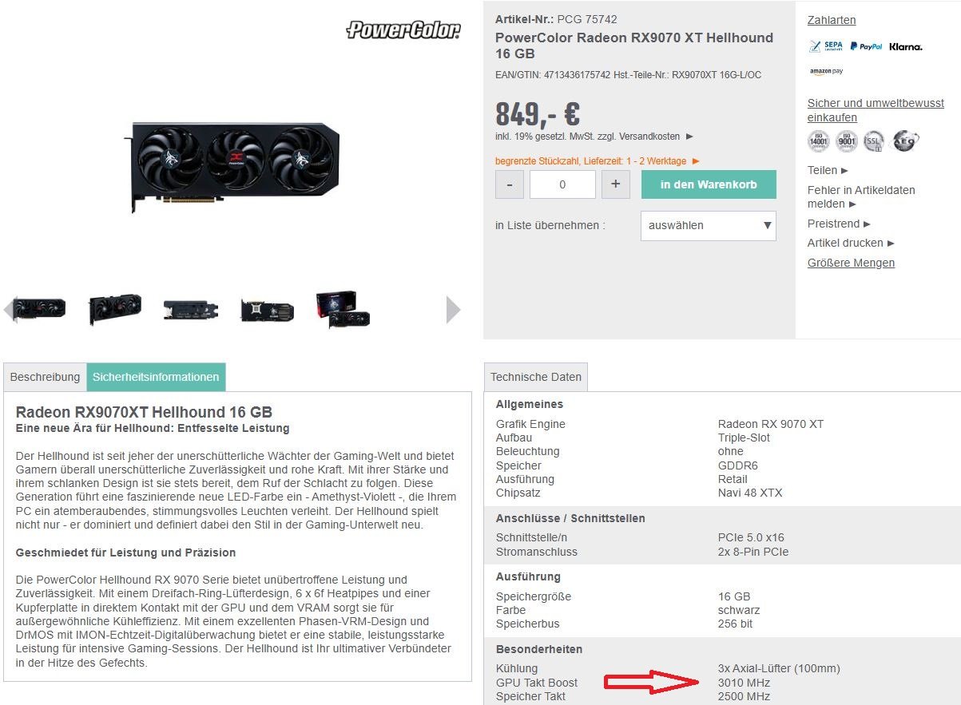
Task: Click the AEO certification badge
Action: [905, 141]
